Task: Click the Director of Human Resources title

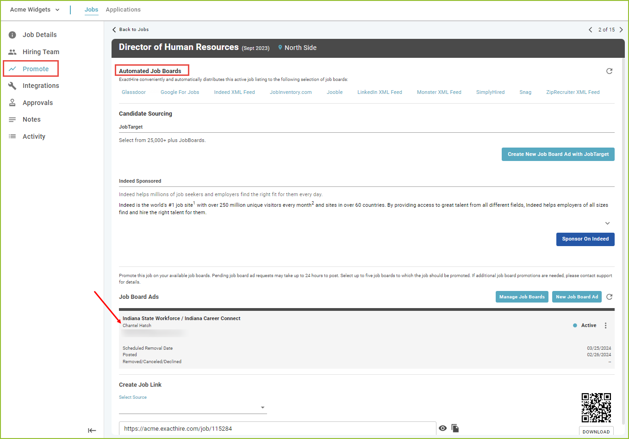Action: tap(179, 47)
